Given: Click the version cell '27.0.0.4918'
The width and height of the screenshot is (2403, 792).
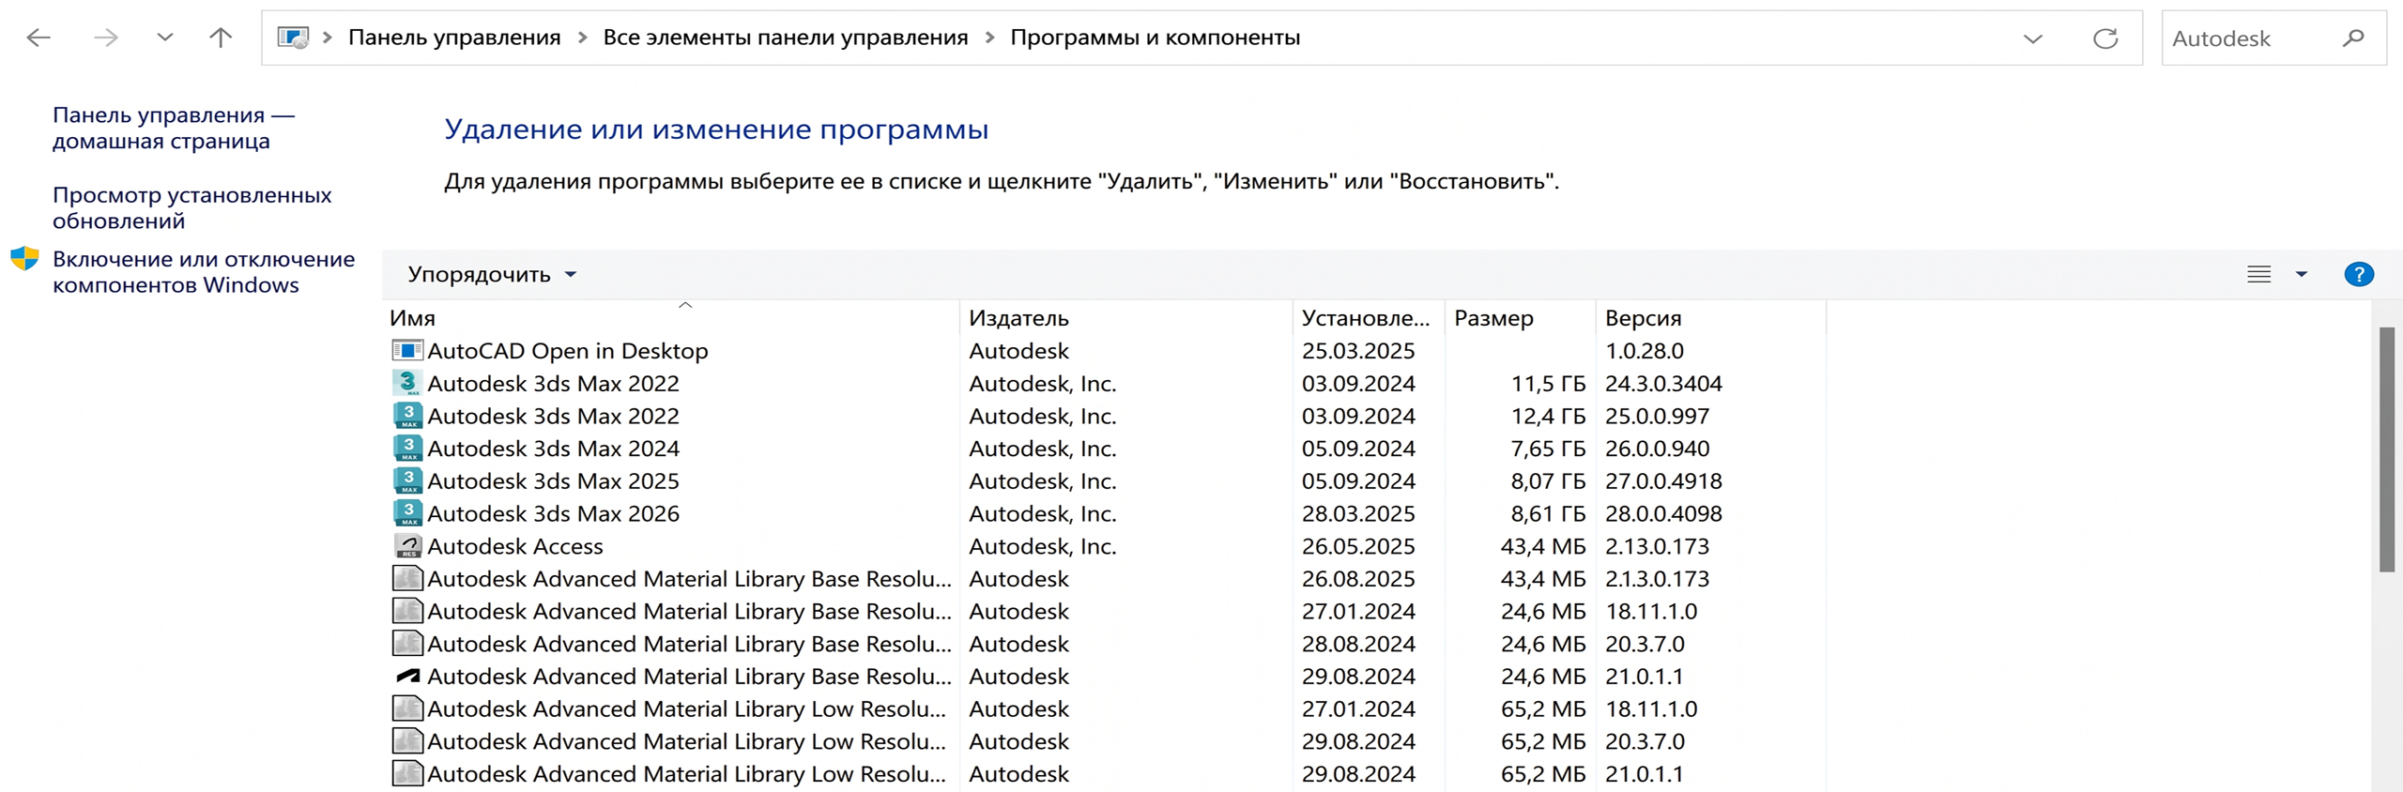Looking at the screenshot, I should point(1663,480).
